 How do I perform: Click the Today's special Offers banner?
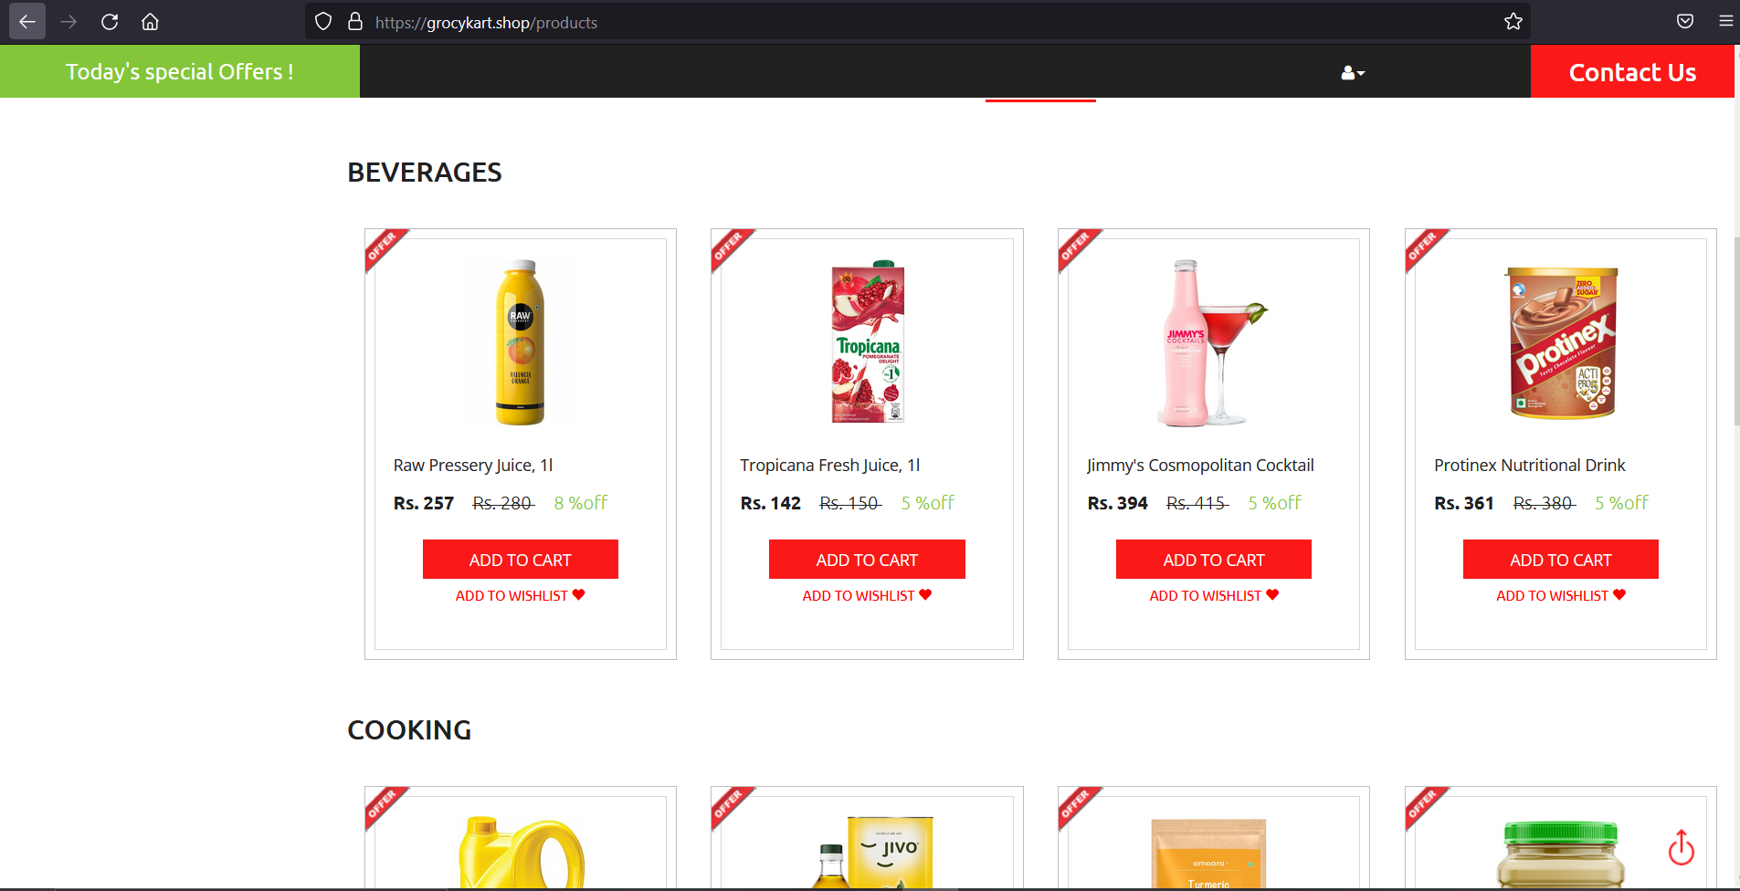[x=179, y=71]
